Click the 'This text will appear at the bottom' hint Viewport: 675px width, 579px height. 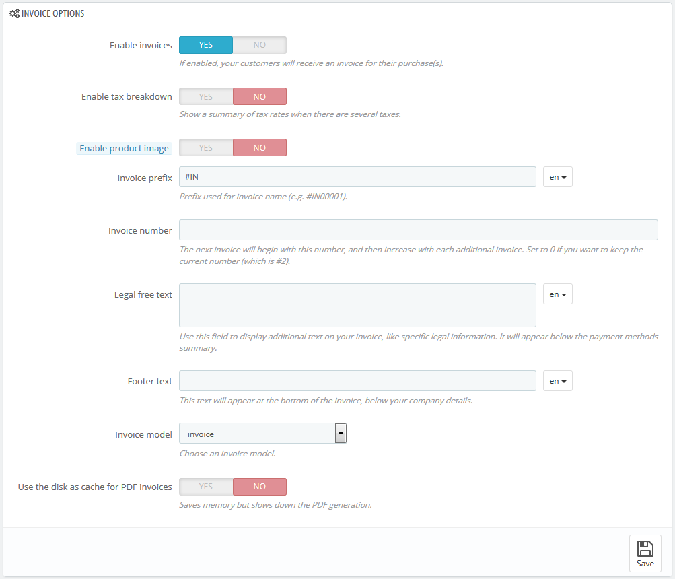[x=326, y=401]
